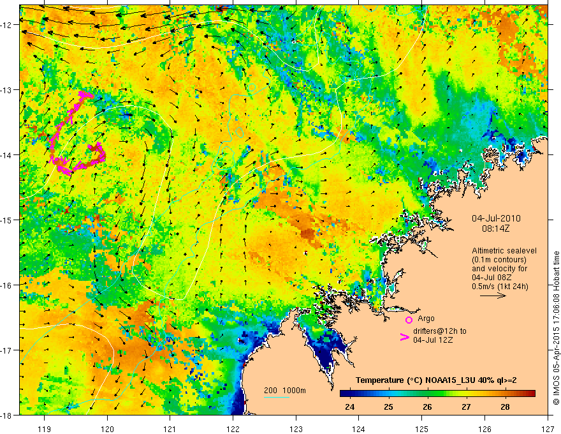Click the '04-Jul-2010' date label
This screenshot has width=561, height=434.
(496, 218)
